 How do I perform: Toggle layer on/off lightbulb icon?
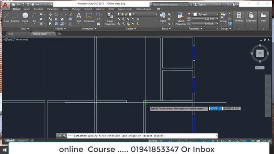[119, 14]
